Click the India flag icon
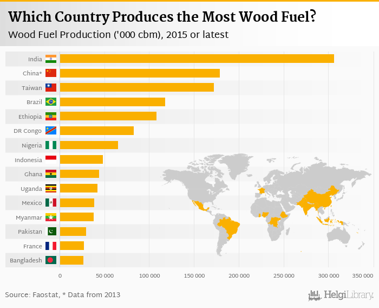379x308 pixels. point(51,59)
